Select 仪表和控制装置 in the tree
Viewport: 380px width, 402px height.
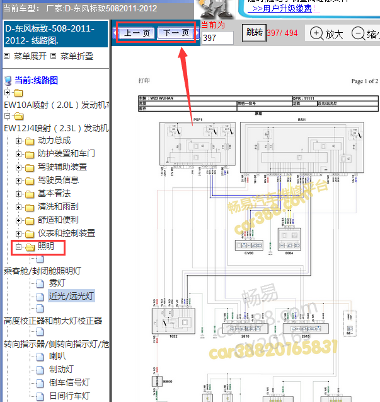tap(66, 233)
